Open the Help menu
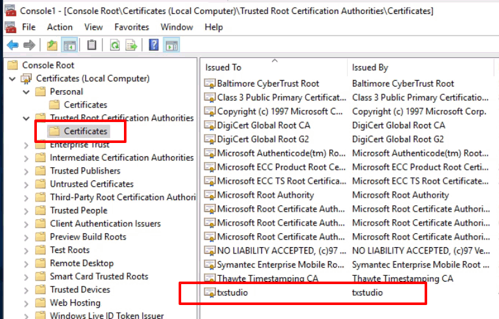The width and height of the screenshot is (499, 319). 214,27
